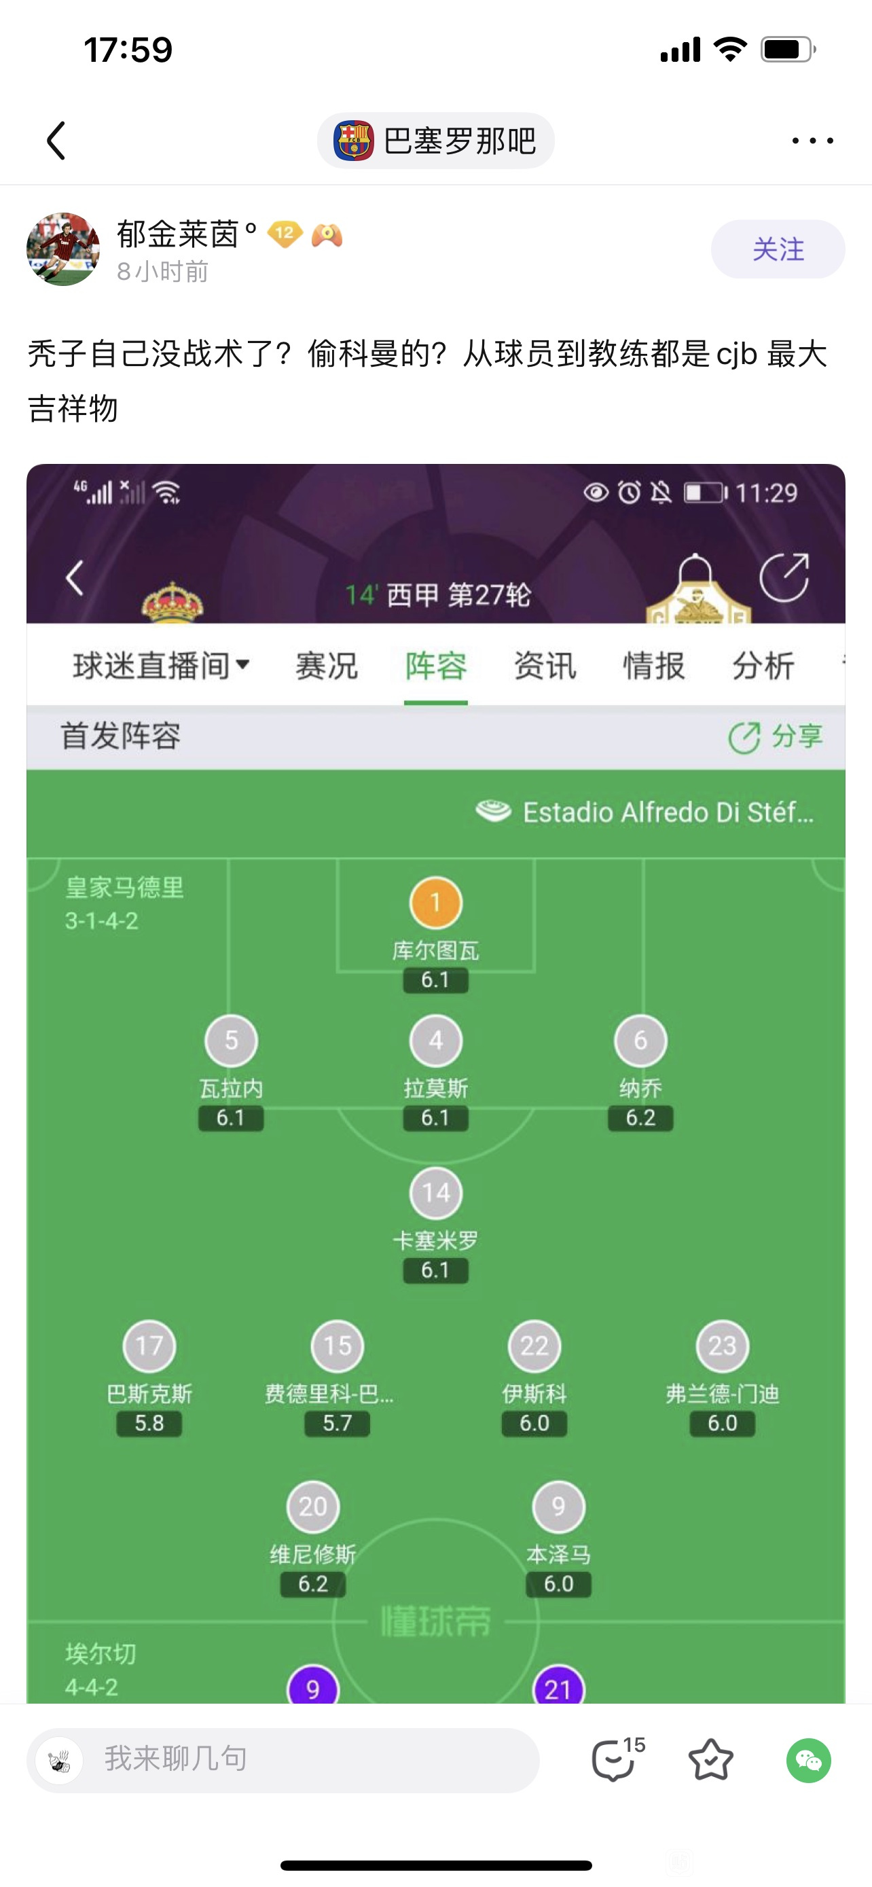Open poster 郁金莱茵's avatar
Viewport: 872px width, 1887px height.
tap(63, 249)
